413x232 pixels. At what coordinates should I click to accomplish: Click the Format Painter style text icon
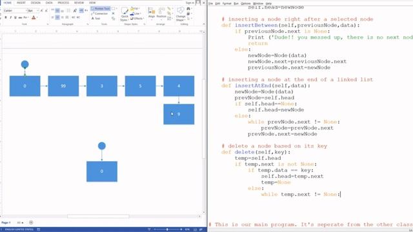pos(75,10)
